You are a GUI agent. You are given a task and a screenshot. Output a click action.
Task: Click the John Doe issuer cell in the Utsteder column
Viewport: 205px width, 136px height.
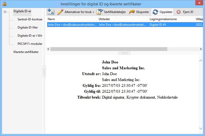tap(122, 25)
